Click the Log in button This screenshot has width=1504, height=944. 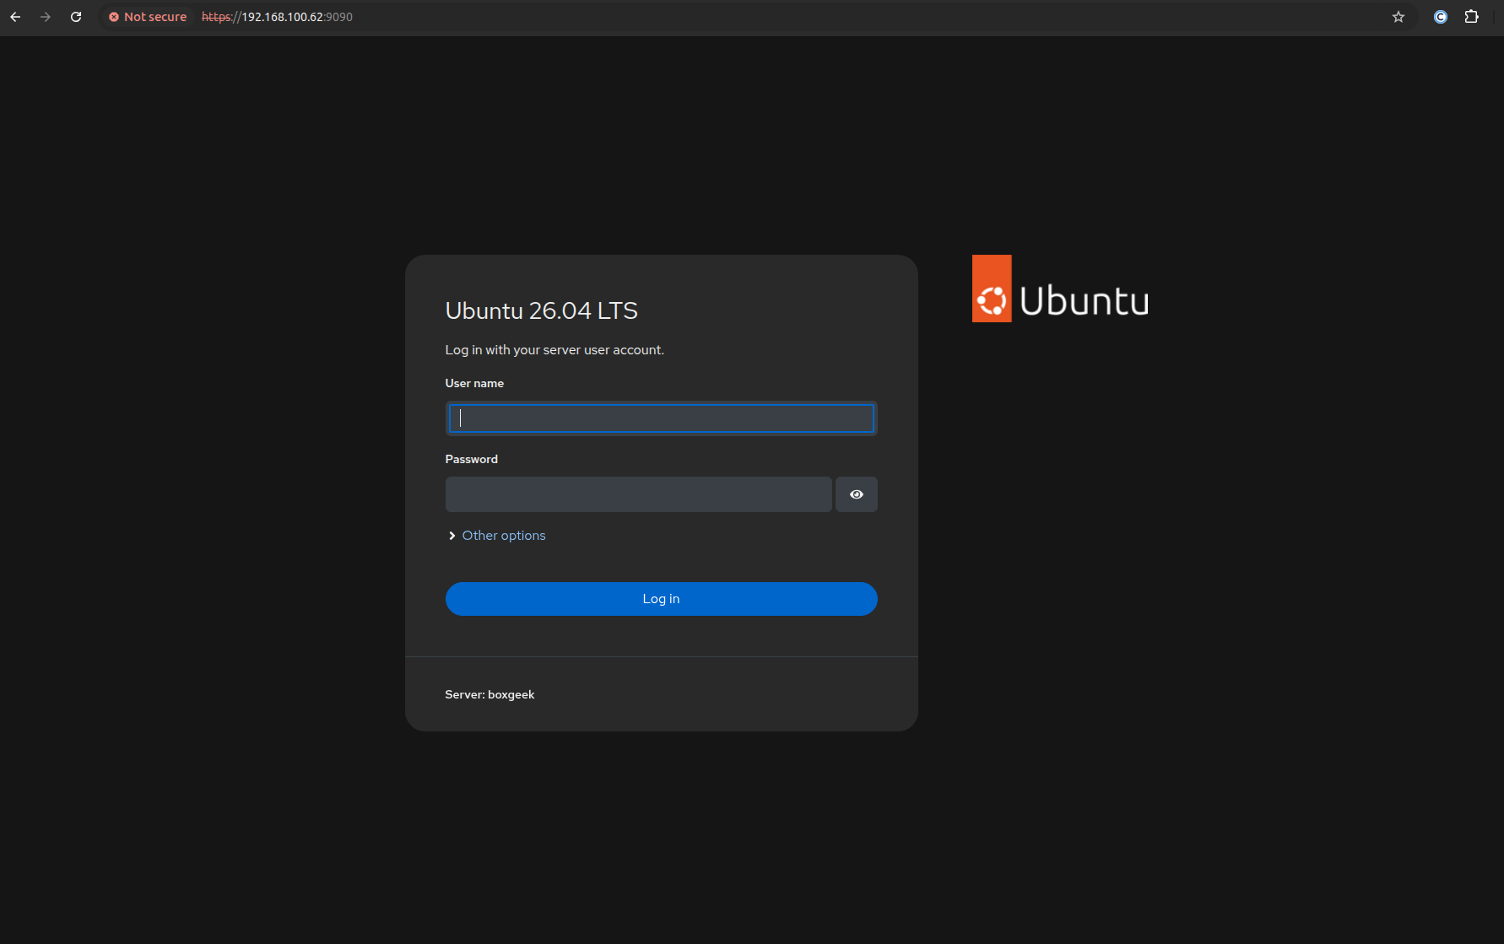pyautogui.click(x=661, y=599)
